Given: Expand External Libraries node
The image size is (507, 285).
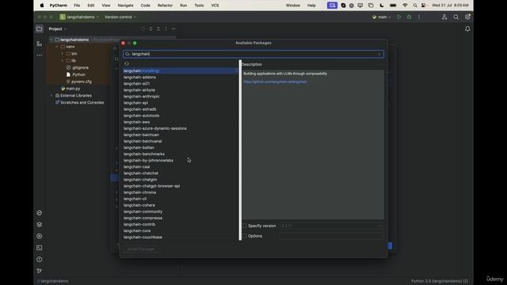Looking at the screenshot, I should (51, 96).
